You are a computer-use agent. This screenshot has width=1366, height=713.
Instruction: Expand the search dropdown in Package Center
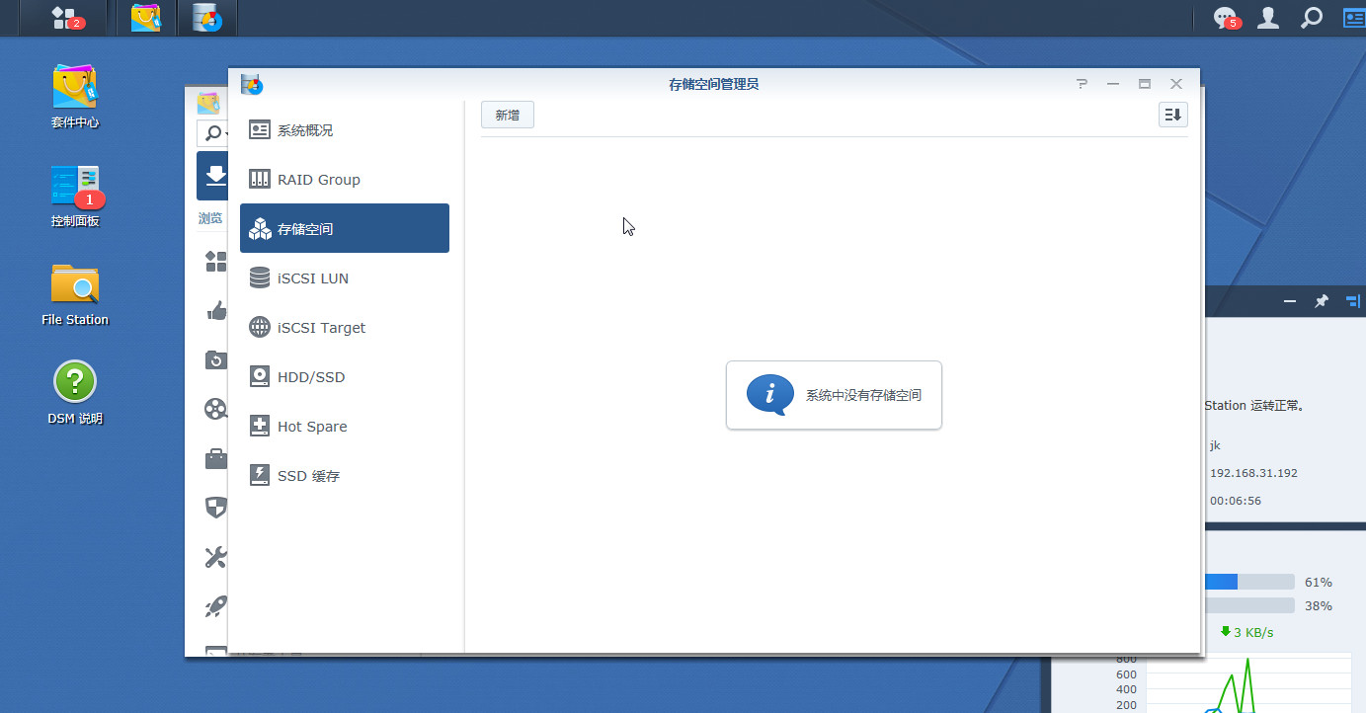pyautogui.click(x=211, y=133)
